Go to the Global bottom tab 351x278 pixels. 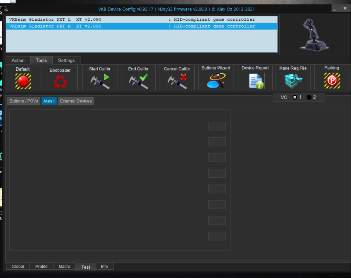click(x=18, y=266)
